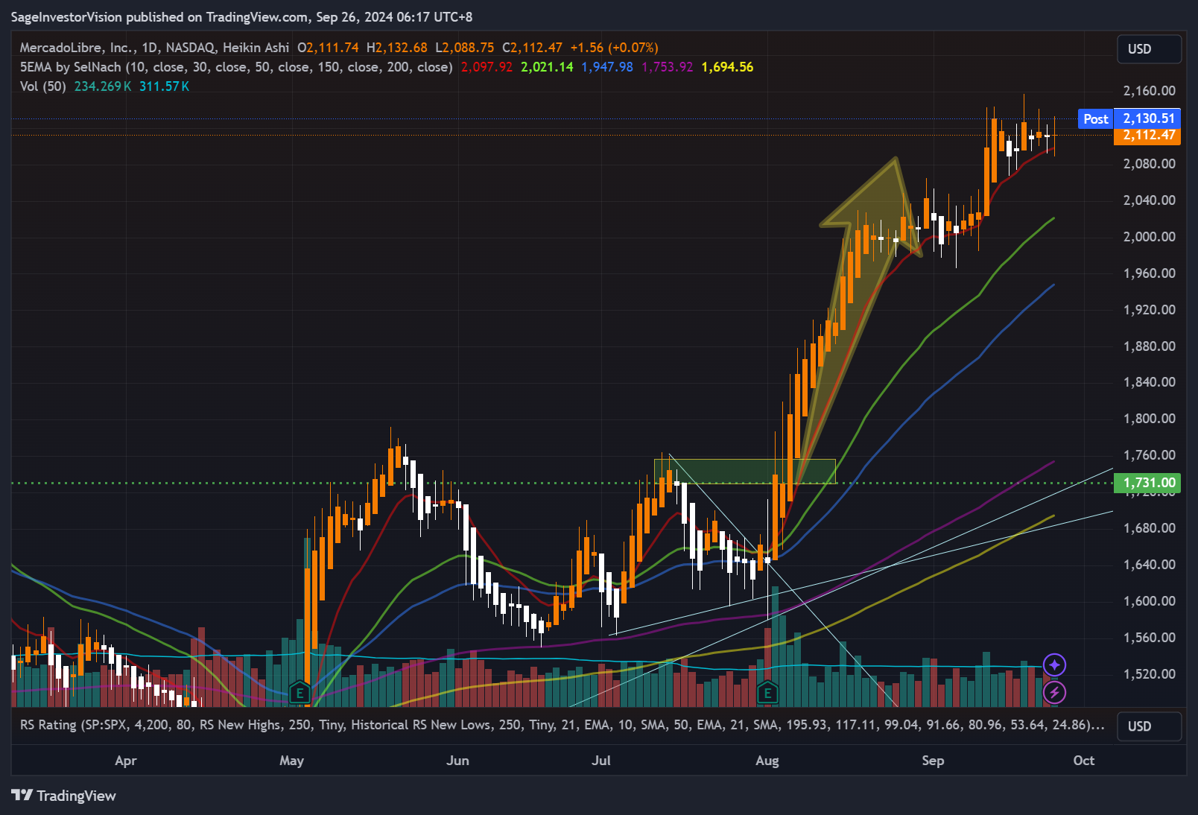Click the blue EMA value 1,947.98

pos(607,67)
